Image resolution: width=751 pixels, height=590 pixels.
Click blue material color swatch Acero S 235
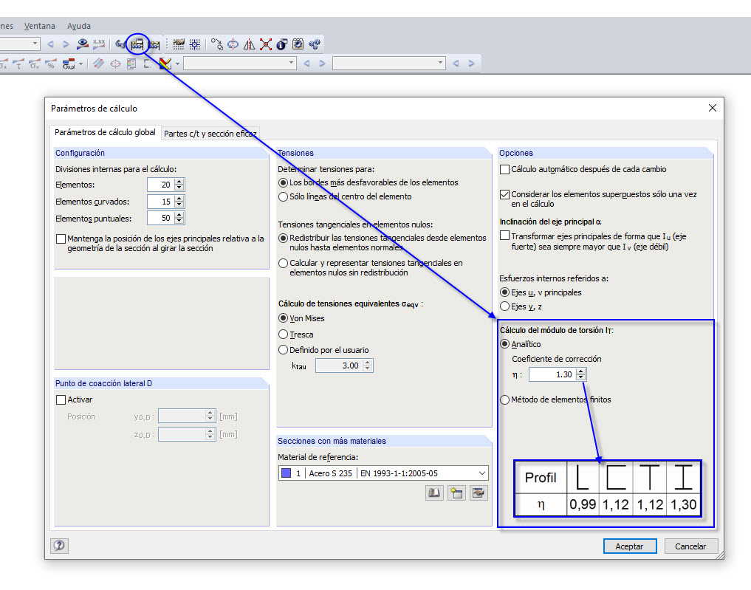tap(286, 473)
